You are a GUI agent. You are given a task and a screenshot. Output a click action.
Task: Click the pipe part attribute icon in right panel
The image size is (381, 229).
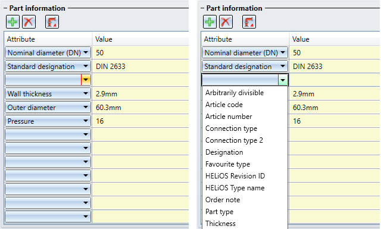tap(249, 22)
